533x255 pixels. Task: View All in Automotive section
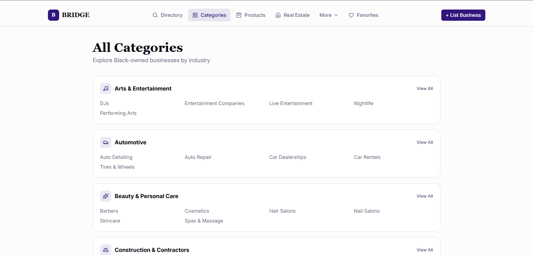[425, 142]
